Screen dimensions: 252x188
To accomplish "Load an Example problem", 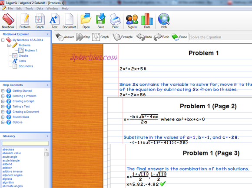I will tap(123, 37).
